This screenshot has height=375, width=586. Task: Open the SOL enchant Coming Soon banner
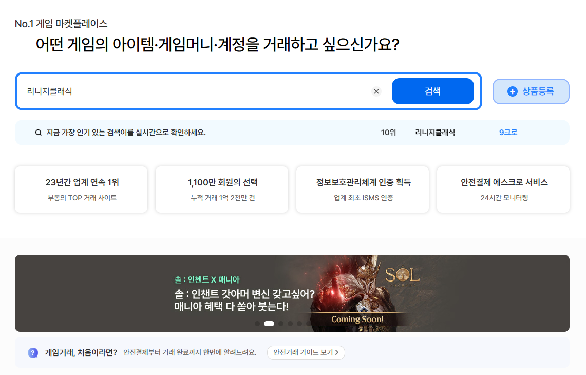point(292,293)
